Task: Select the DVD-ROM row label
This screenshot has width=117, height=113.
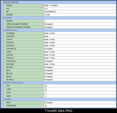Action: [10, 37]
